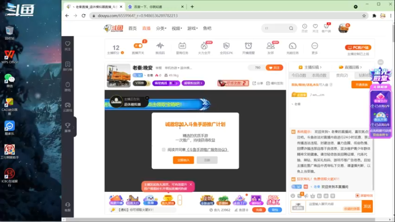The image size is (395, 222).
Task: Click the chat message input field
Action: [333, 206]
